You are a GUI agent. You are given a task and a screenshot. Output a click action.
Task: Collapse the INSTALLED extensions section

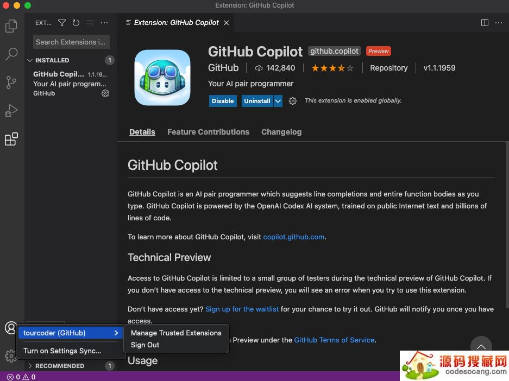coord(30,60)
